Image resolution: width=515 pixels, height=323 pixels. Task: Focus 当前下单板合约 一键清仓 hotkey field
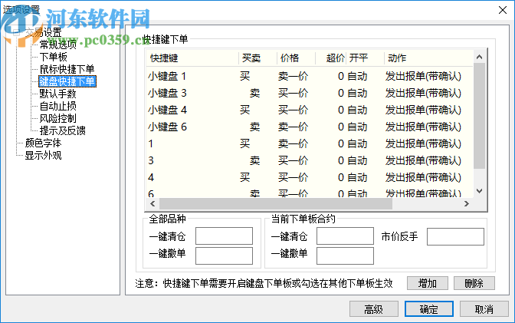[x=345, y=236]
